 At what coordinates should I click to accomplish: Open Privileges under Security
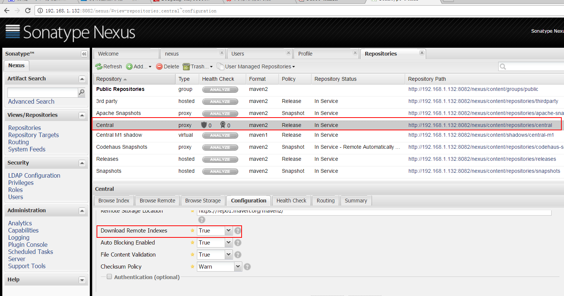click(x=21, y=183)
